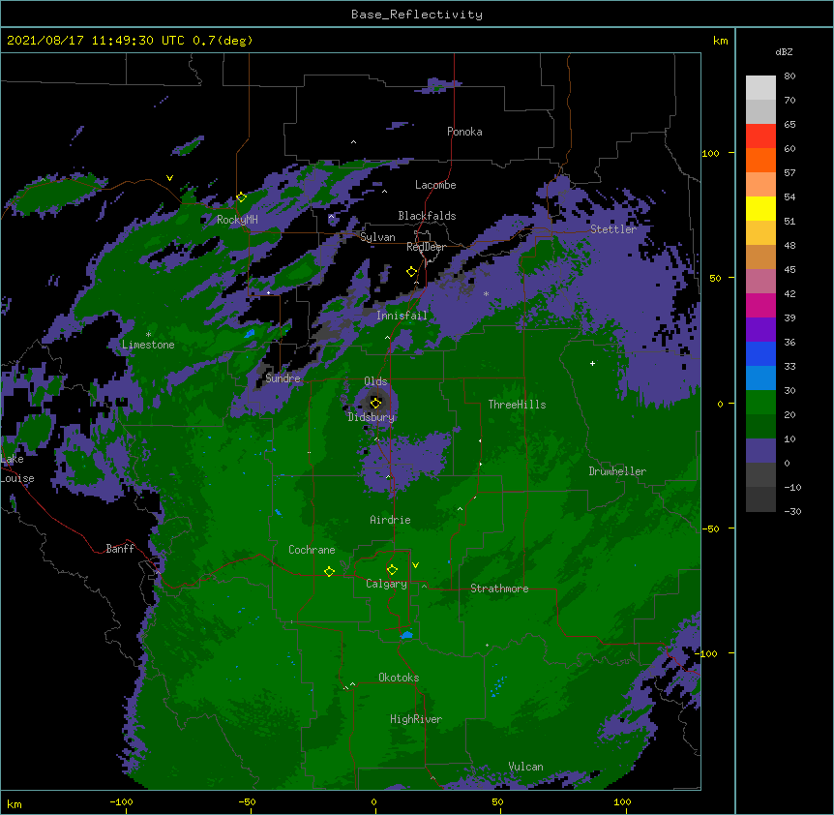Image resolution: width=834 pixels, height=815 pixels.
Task: Select the red 60-65 dBZ legend swatch
Action: click(x=760, y=136)
